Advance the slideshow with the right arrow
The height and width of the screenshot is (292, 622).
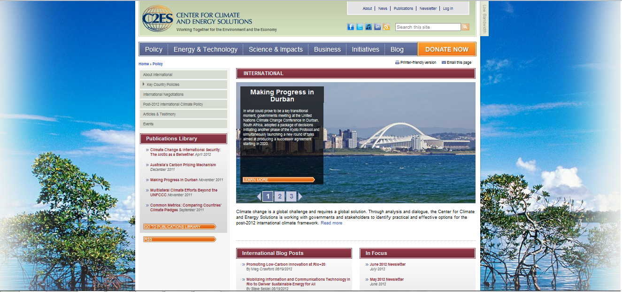[301, 196]
